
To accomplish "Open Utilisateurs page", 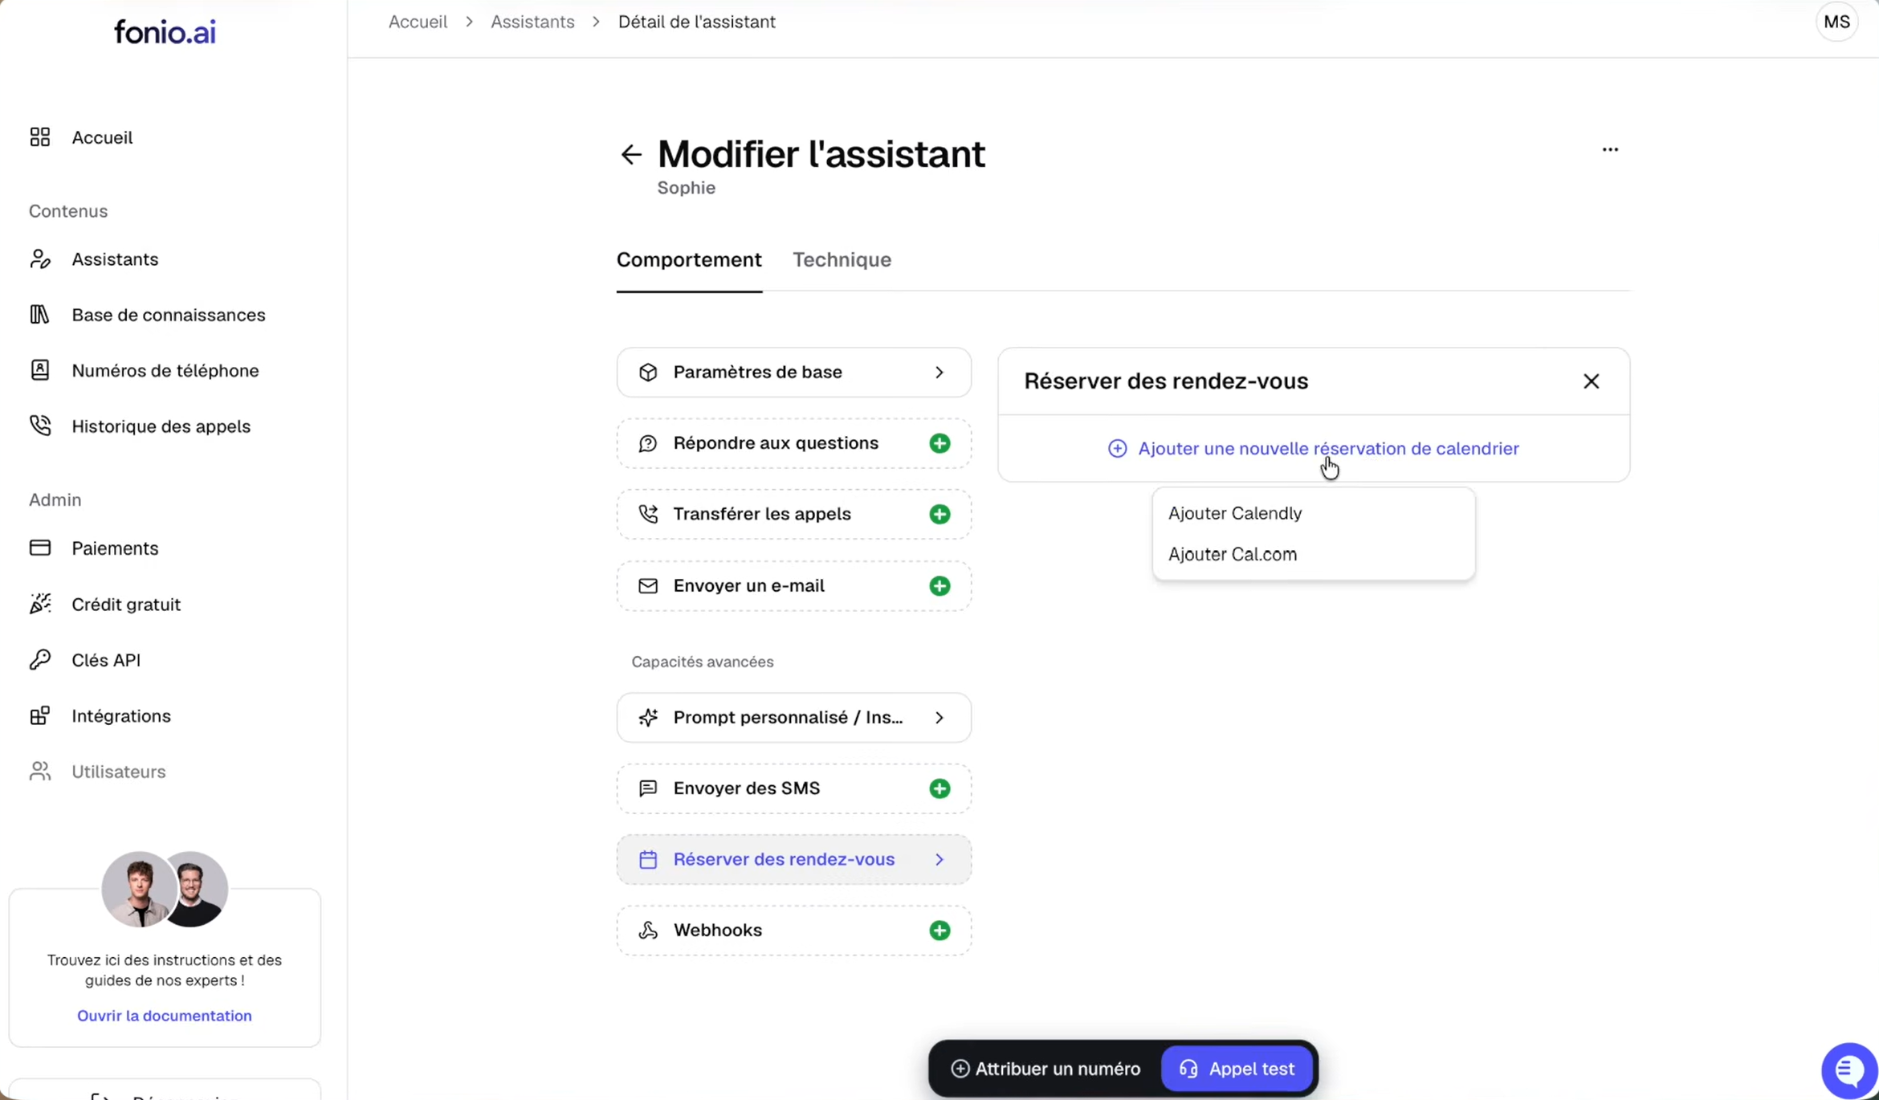I will click(119, 772).
